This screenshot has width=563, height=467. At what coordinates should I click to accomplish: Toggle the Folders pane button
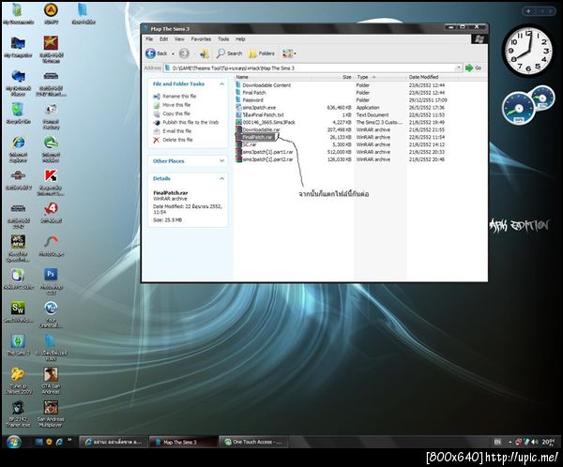tap(262, 53)
